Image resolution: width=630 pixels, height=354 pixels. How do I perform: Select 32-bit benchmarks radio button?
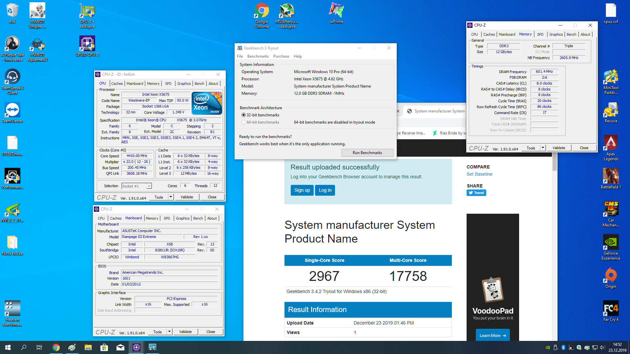[243, 115]
